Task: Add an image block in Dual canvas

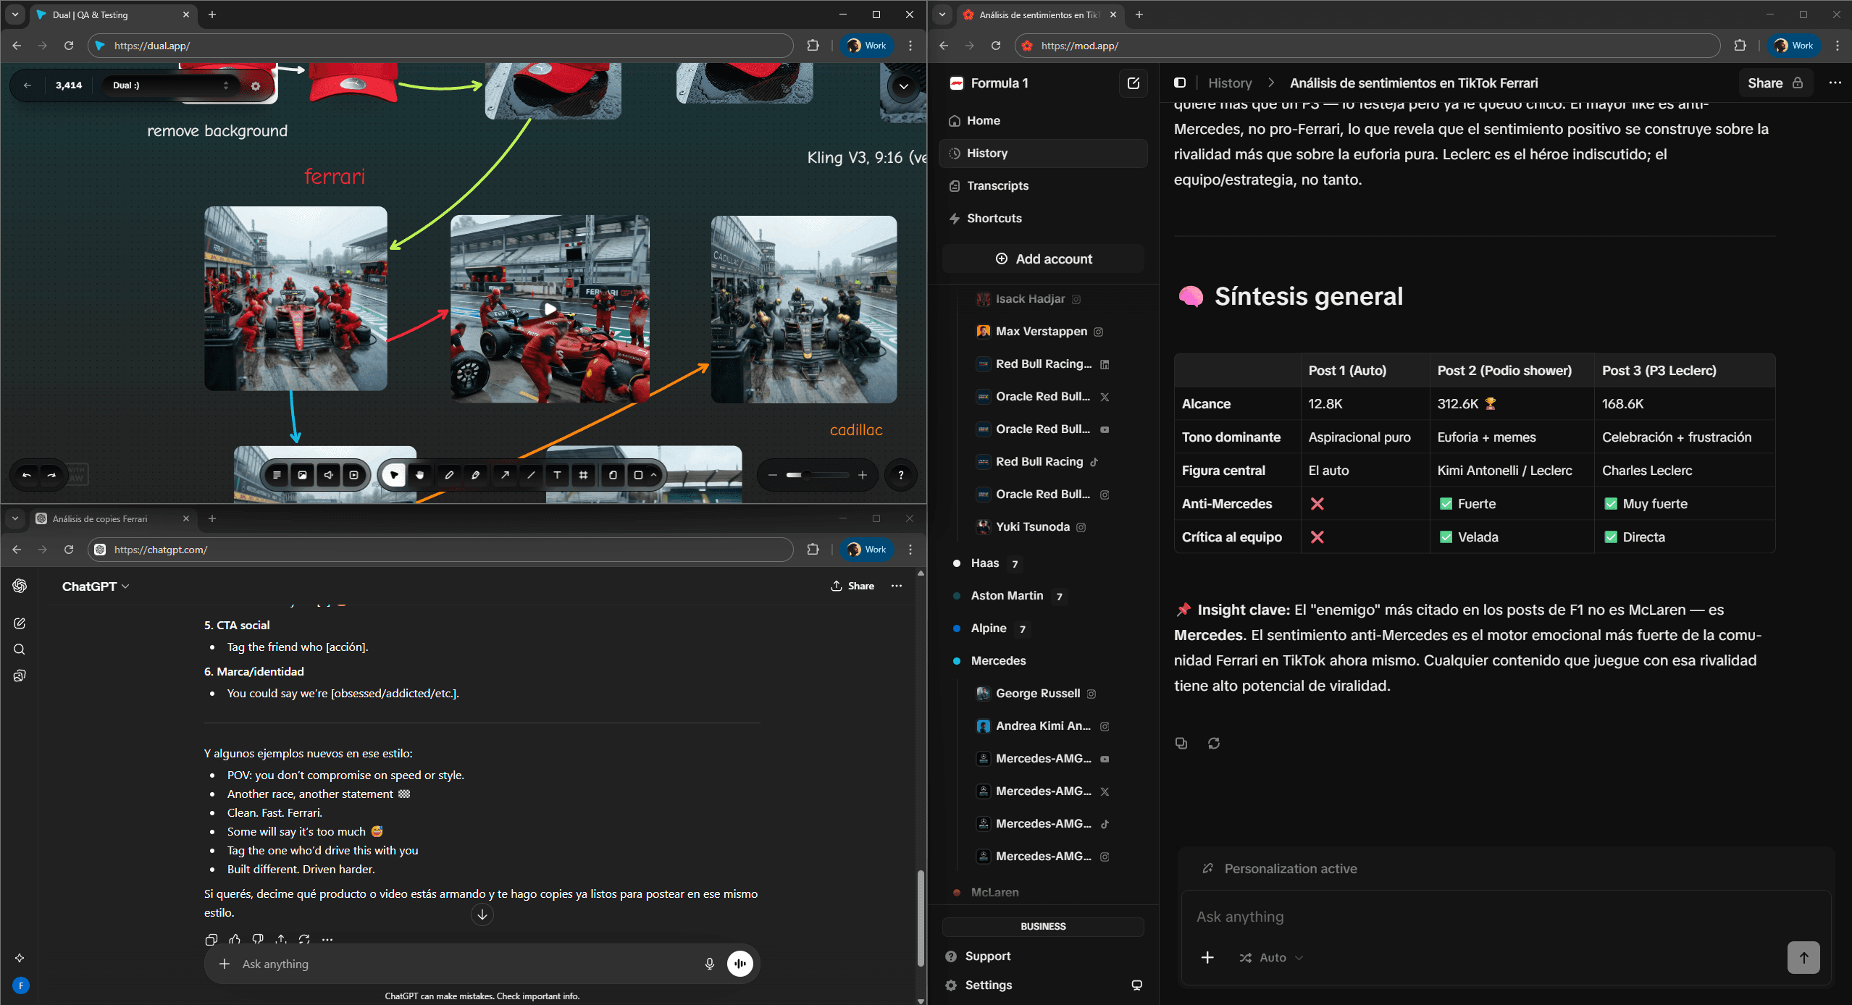Action: 302,475
